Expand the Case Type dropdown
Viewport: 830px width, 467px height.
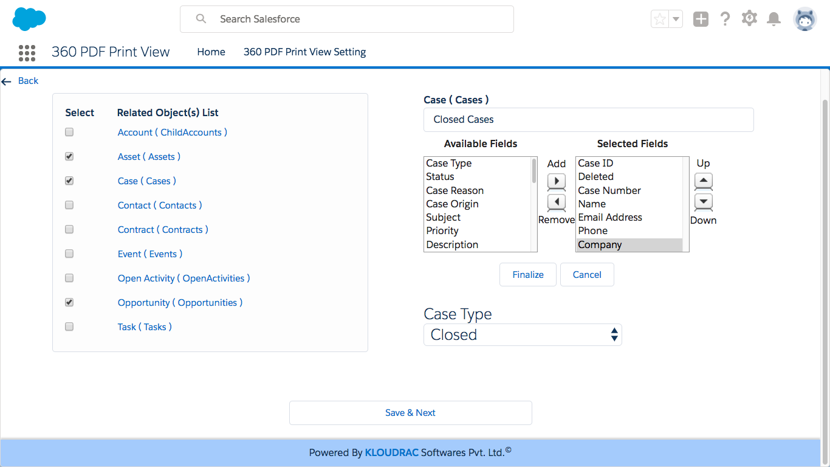522,334
